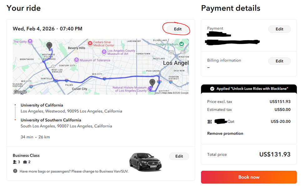Edit the Business Class vehicle selection
Image resolution: width=305 pixels, height=187 pixels.
pyautogui.click(x=179, y=156)
